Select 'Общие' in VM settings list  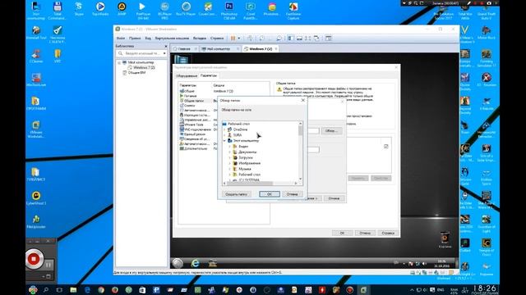pyautogui.click(x=189, y=91)
